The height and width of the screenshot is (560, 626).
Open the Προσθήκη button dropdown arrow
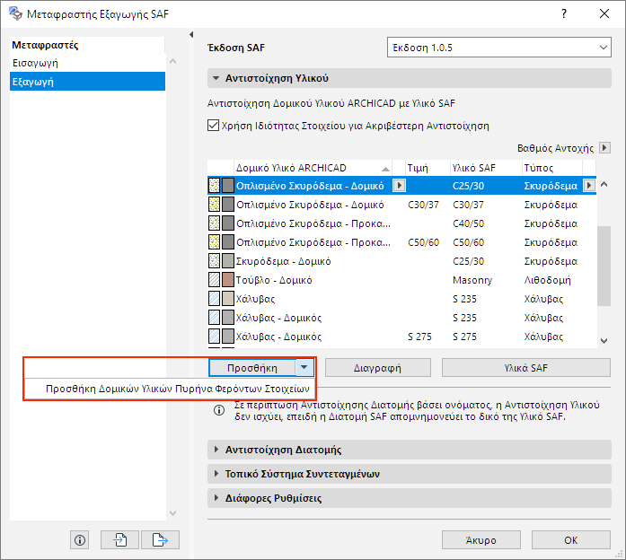click(x=304, y=367)
